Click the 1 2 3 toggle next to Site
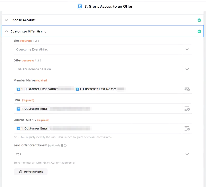The image size is (206, 187). [x=36, y=41]
